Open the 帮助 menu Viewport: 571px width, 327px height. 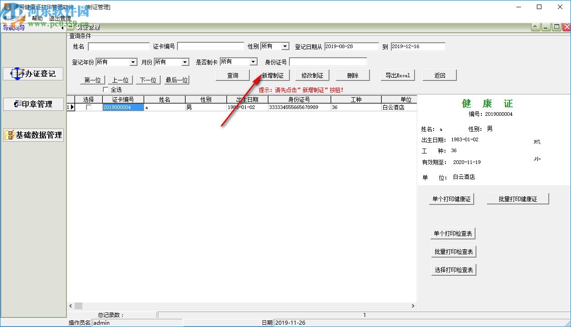coord(37,18)
